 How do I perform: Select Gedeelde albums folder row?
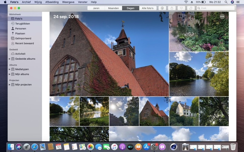[x=25, y=59]
